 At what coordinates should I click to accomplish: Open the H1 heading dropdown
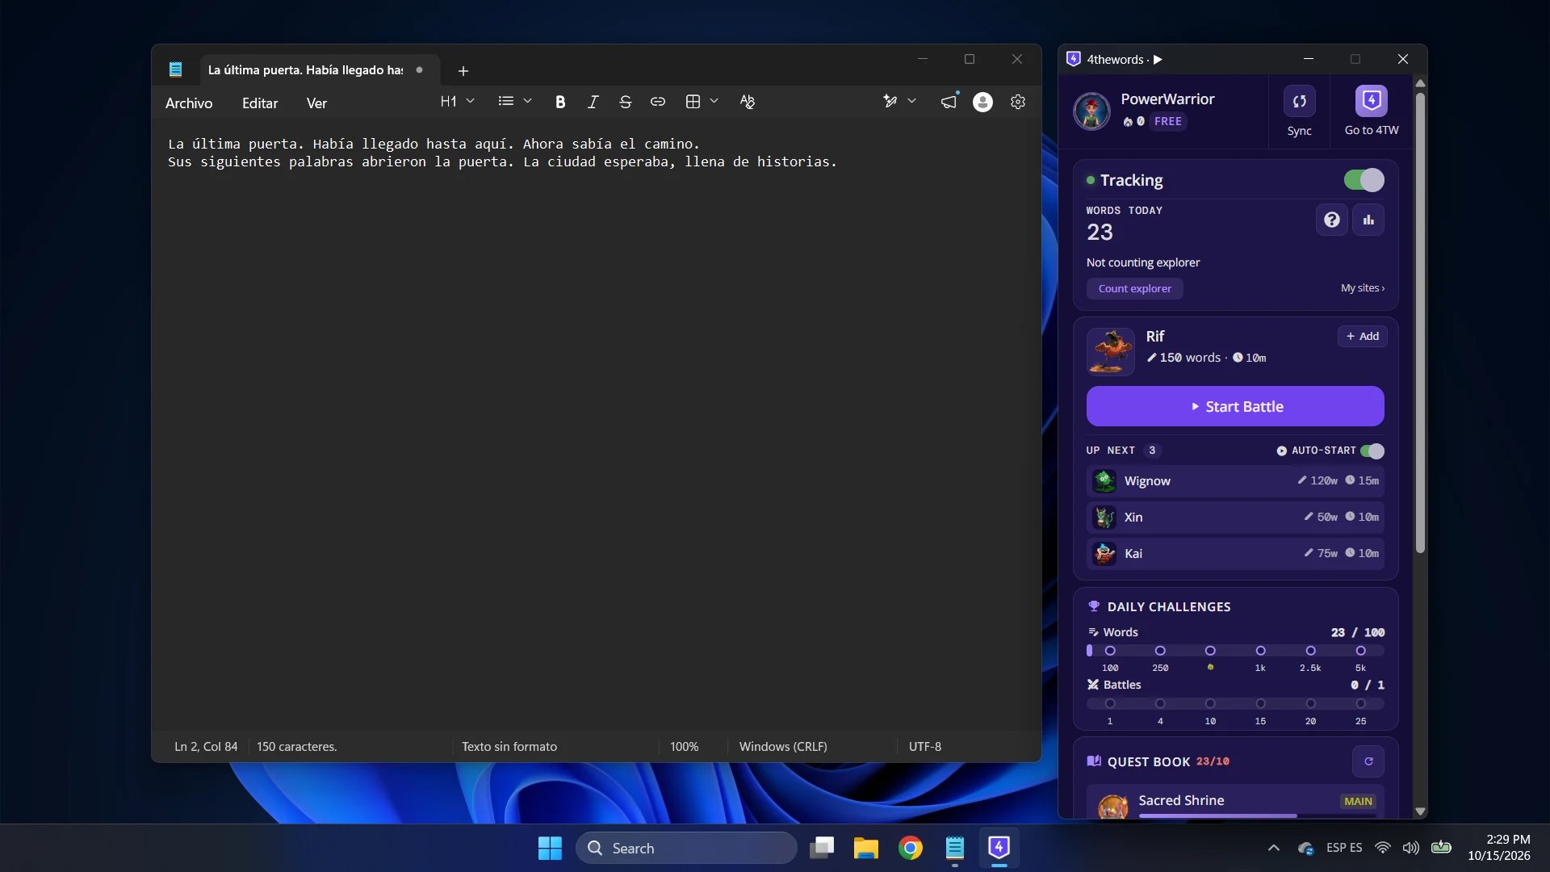coord(457,102)
